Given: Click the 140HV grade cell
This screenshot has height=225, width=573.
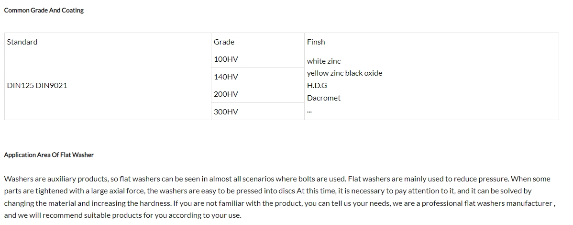Looking at the screenshot, I should click(258, 77).
